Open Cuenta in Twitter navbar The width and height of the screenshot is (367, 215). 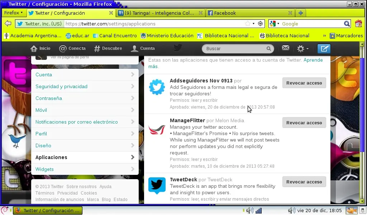pos(143,48)
